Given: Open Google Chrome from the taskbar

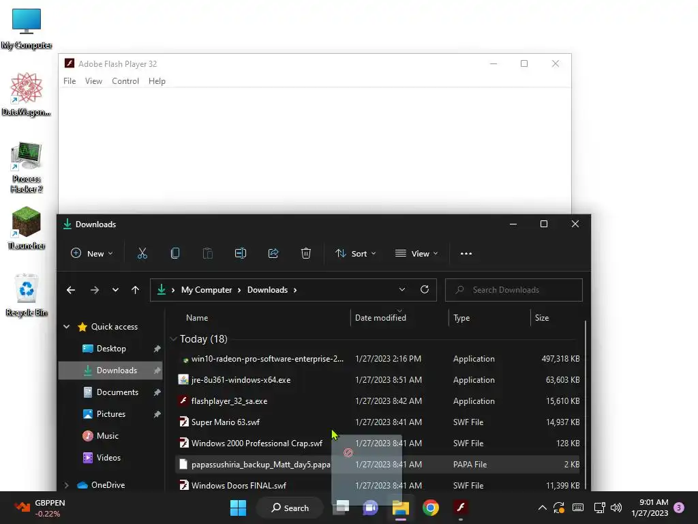Looking at the screenshot, I should point(431,508).
